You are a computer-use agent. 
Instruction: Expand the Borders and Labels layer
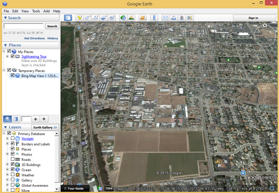click(x=7, y=144)
